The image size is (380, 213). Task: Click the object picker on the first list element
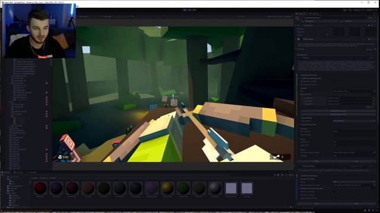[373, 98]
